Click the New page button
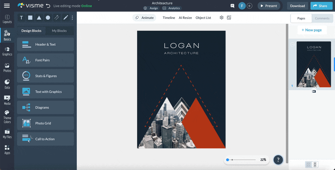 point(312,30)
